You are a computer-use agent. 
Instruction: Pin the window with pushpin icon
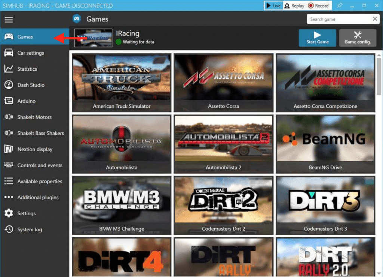[x=340, y=6]
